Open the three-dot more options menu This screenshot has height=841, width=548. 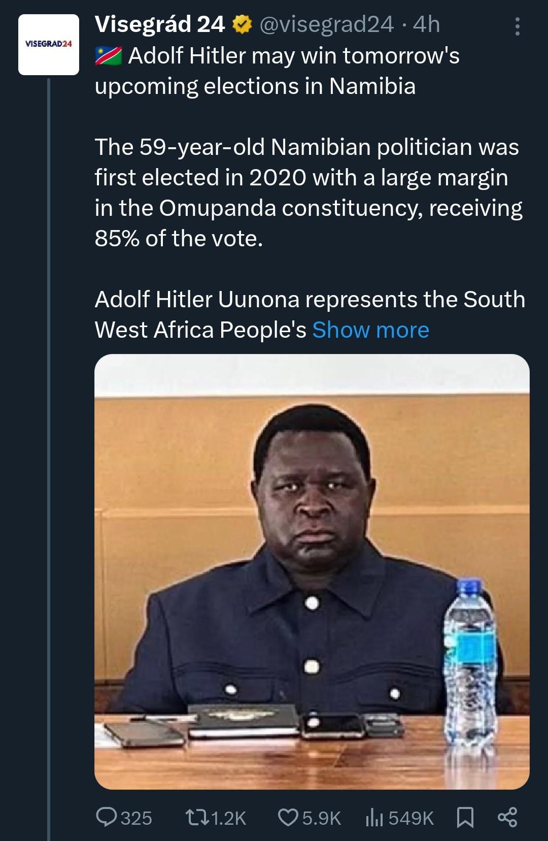pyautogui.click(x=517, y=26)
